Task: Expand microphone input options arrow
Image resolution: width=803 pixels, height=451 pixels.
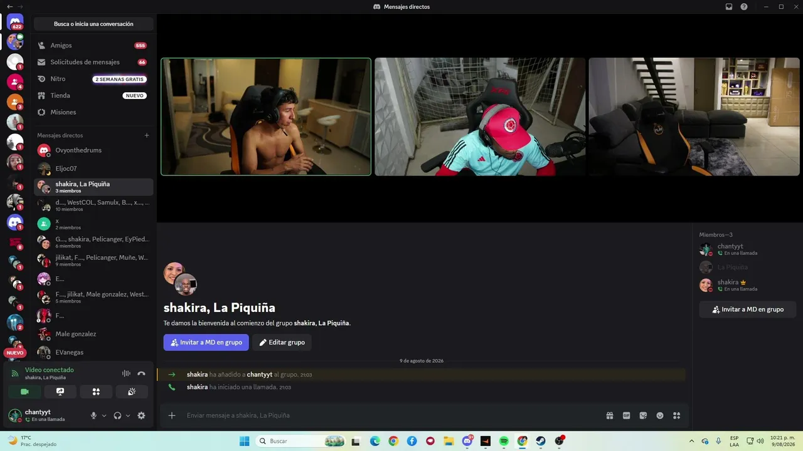Action: coord(104,415)
